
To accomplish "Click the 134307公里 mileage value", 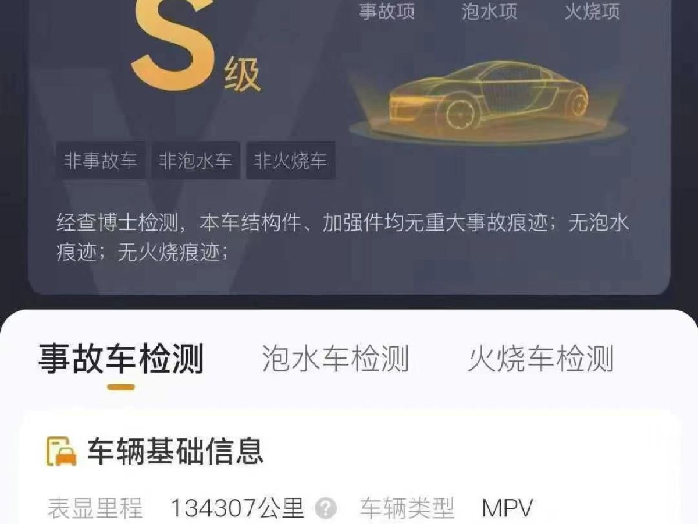I will [x=237, y=509].
